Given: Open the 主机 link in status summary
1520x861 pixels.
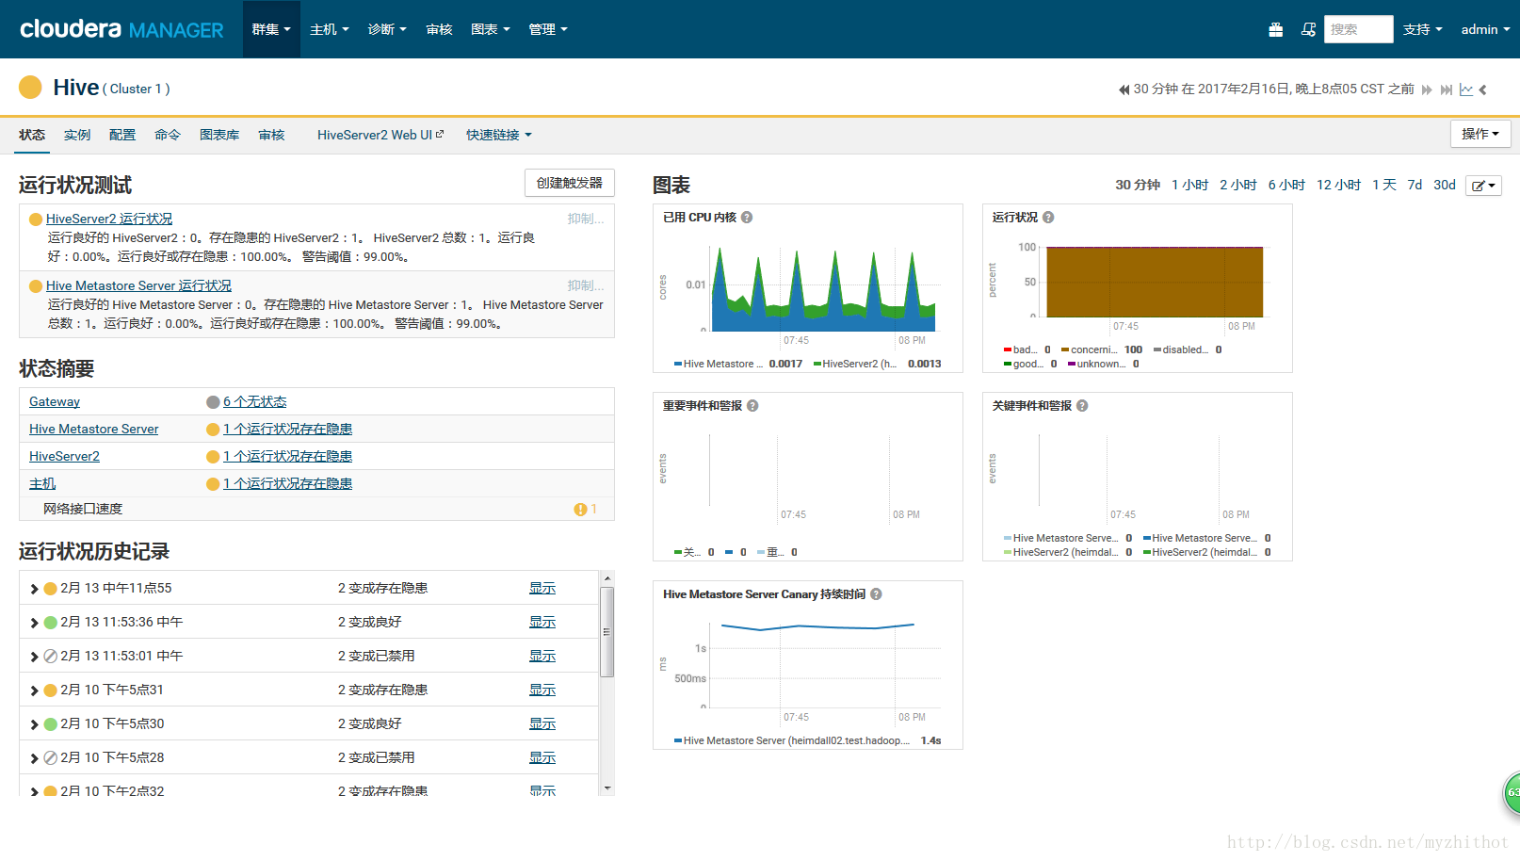Looking at the screenshot, I should point(42,483).
